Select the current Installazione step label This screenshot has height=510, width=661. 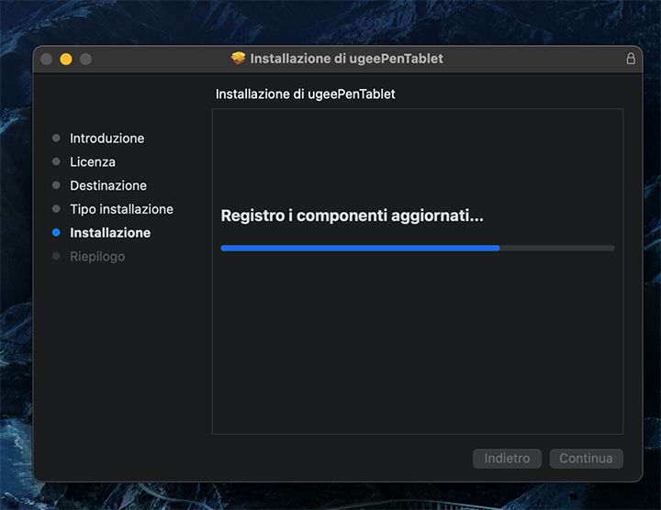pos(110,233)
